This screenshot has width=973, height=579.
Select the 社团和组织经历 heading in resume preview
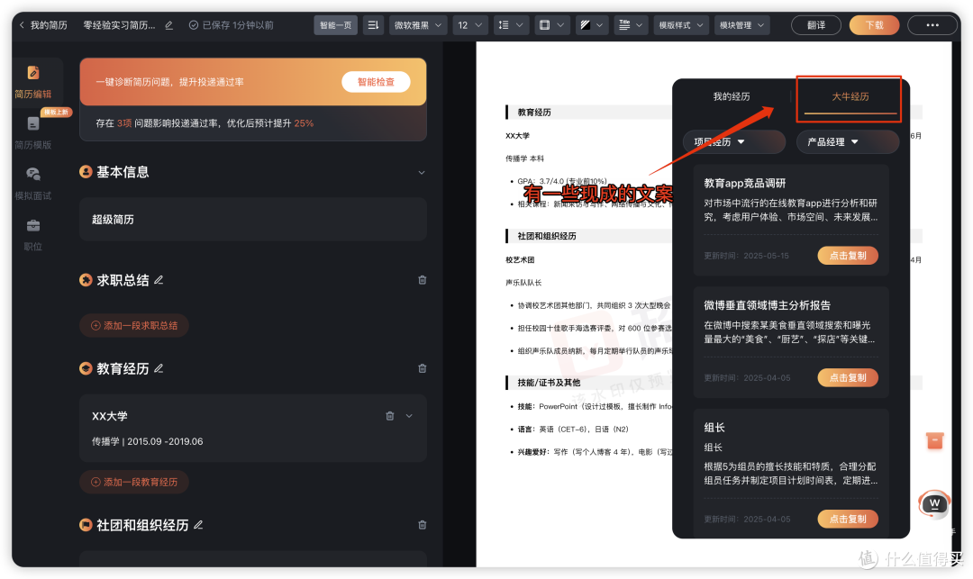pos(547,236)
